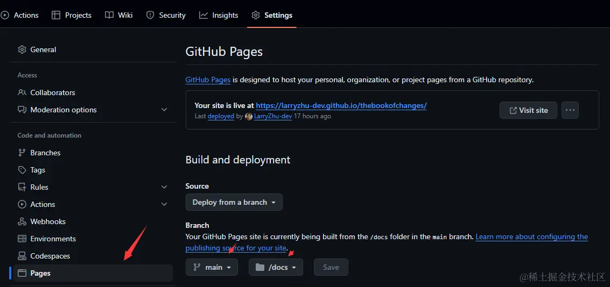Open the Insights tab
The height and width of the screenshot is (287, 610).
pyautogui.click(x=219, y=15)
